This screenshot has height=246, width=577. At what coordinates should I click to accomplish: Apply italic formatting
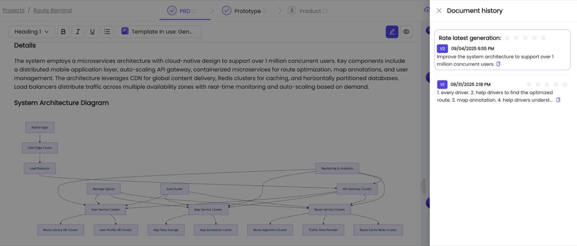click(x=78, y=32)
